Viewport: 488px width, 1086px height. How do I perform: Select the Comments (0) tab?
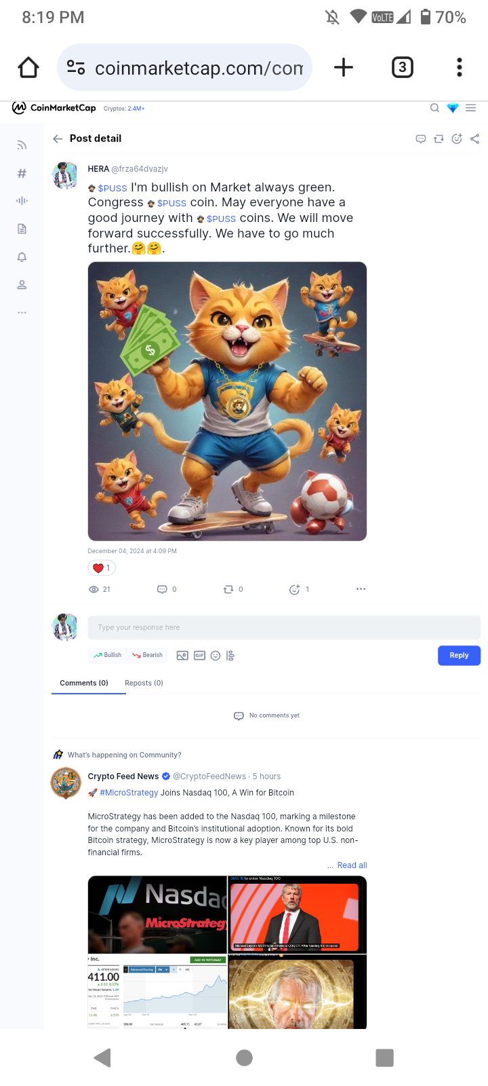pyautogui.click(x=84, y=683)
